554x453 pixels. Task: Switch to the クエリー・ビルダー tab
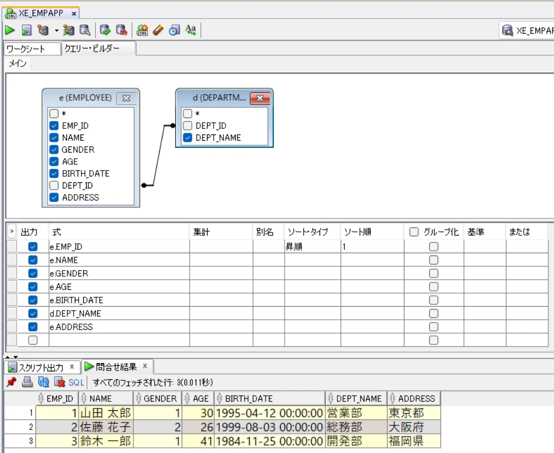[x=98, y=48]
